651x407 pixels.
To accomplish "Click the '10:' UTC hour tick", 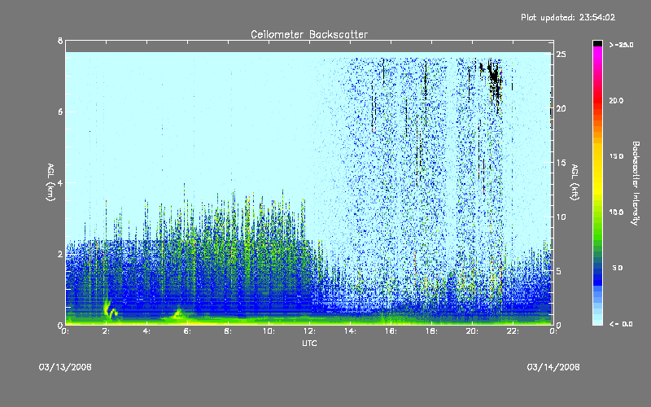I will pos(269,331).
